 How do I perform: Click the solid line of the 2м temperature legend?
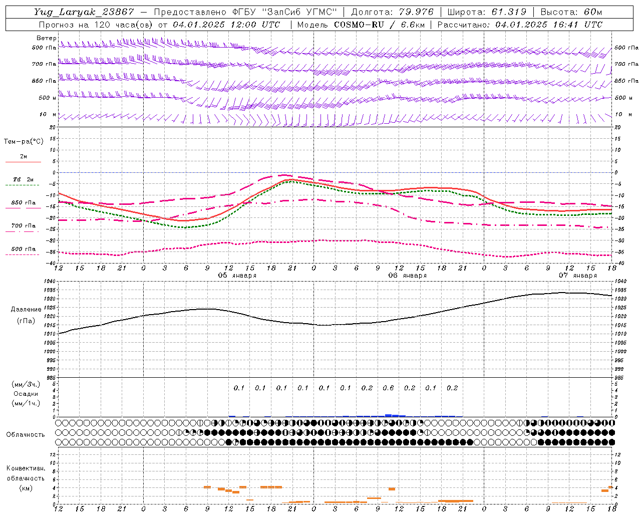coord(23,162)
